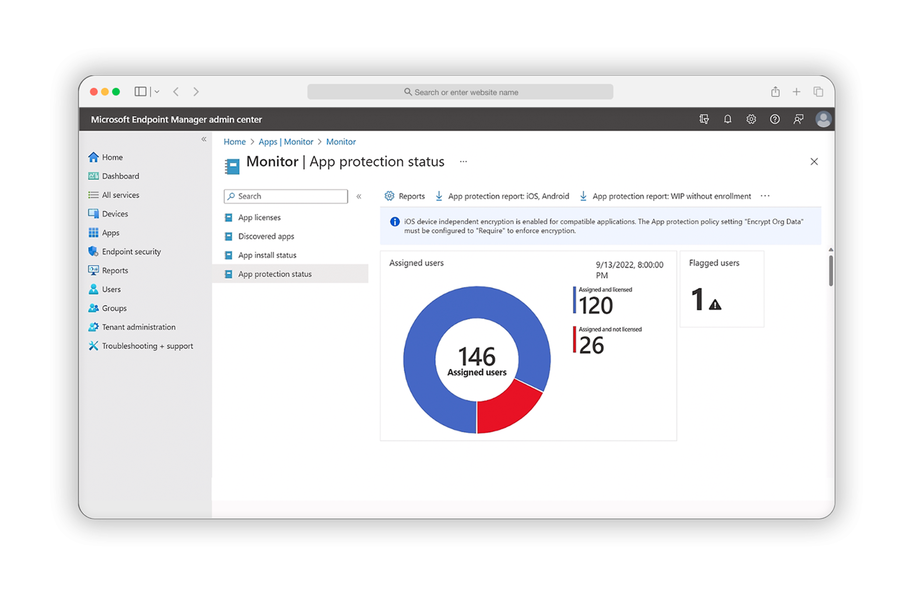Image resolution: width=913 pixels, height=594 pixels.
Task: Open ellipsis menu next to page title
Action: [463, 162]
